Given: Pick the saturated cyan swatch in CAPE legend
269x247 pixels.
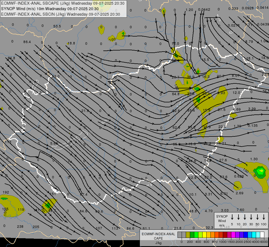Looking at the screenshot, I should (254, 235).
